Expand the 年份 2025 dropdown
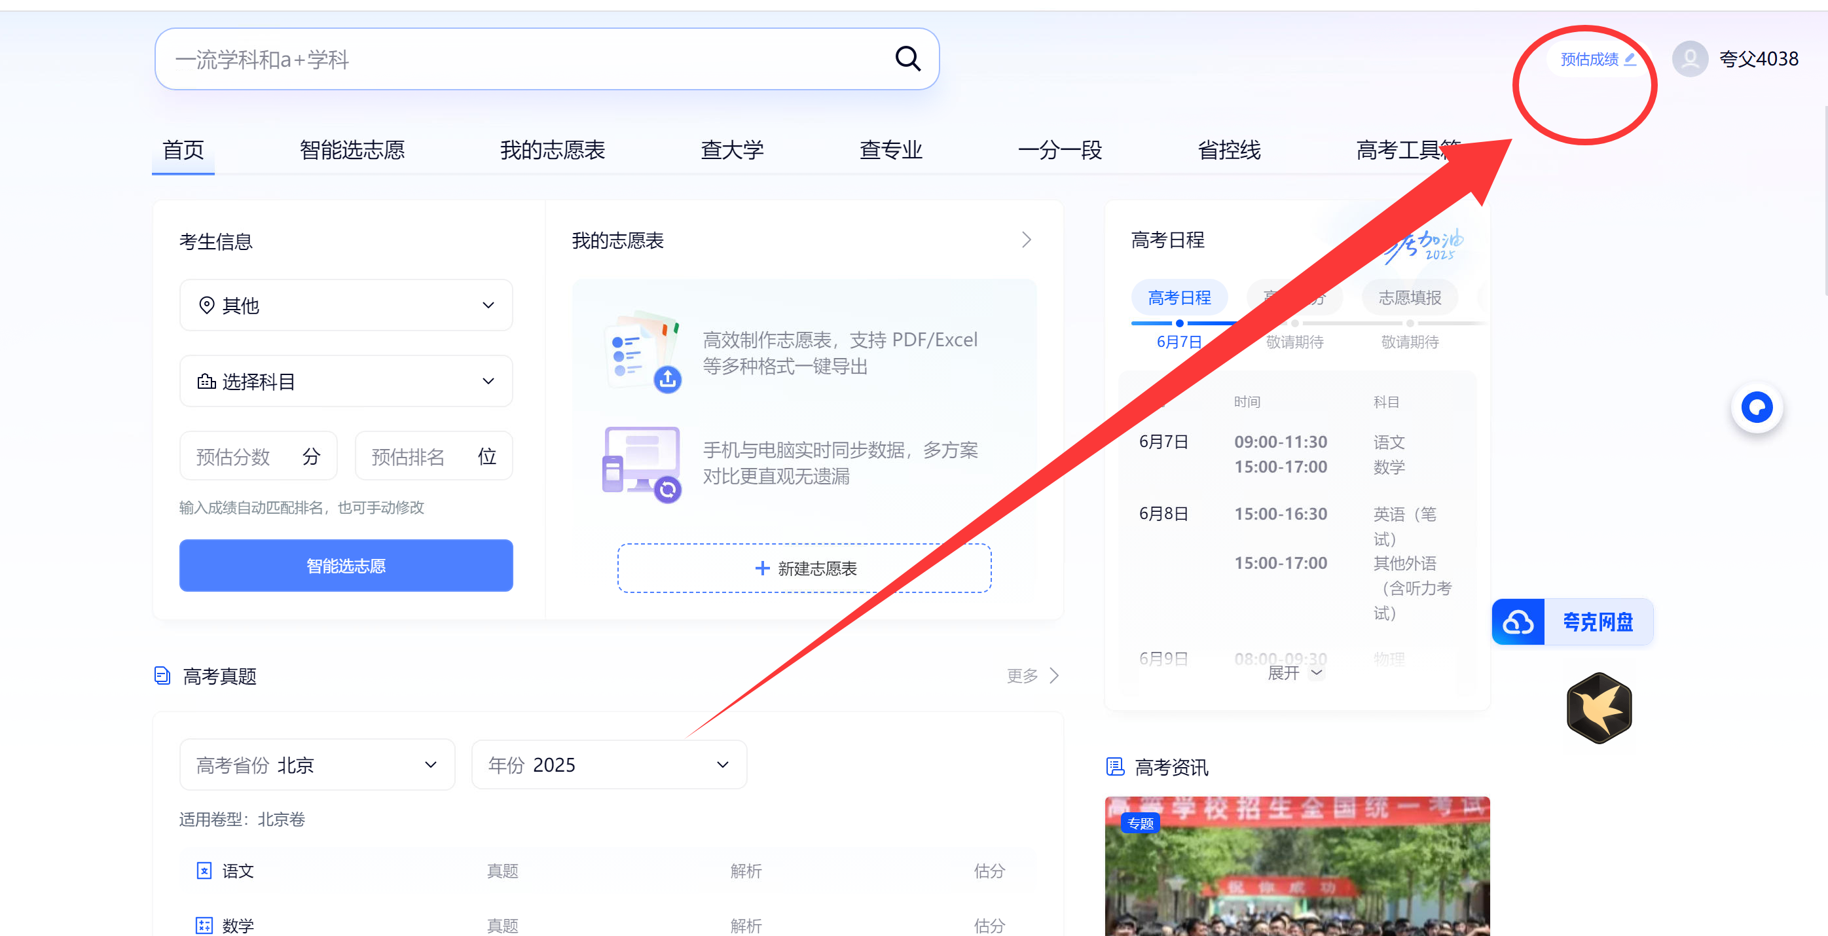The height and width of the screenshot is (936, 1828). [x=609, y=765]
